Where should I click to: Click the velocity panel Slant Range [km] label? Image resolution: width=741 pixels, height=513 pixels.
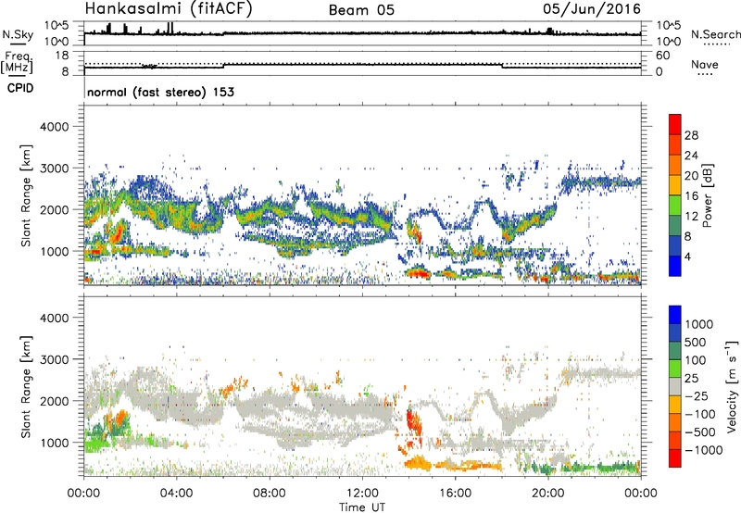26,386
